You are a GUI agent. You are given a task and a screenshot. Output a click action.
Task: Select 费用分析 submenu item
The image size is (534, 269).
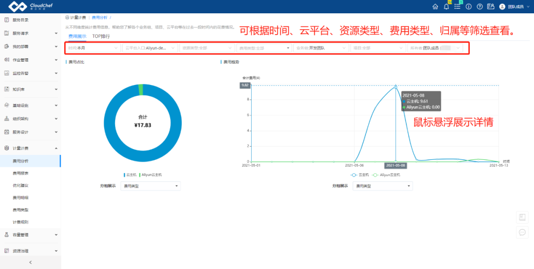coord(30,161)
